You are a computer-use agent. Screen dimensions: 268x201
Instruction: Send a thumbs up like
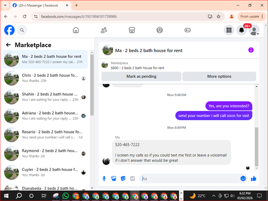click(254, 178)
